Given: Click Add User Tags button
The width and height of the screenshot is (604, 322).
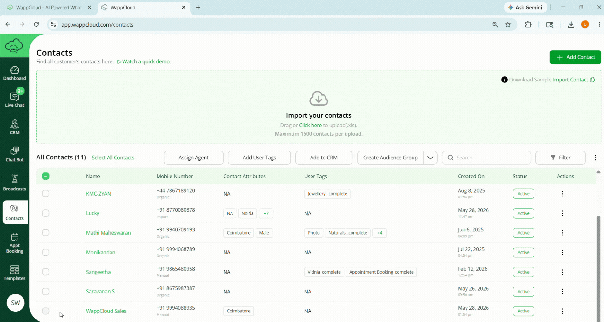Looking at the screenshot, I should click(259, 158).
